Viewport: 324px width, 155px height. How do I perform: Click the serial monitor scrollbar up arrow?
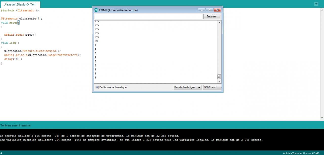[219, 23]
